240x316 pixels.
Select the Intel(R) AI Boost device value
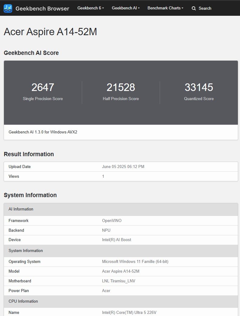(x=117, y=240)
